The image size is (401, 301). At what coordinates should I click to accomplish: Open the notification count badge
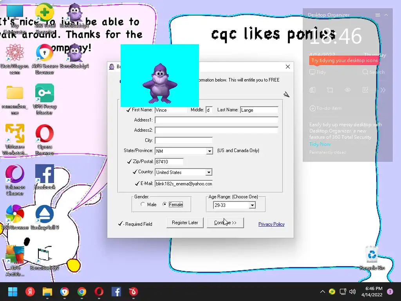pos(390,292)
